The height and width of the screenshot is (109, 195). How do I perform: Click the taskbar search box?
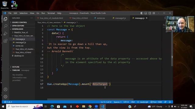click(x=24, y=106)
